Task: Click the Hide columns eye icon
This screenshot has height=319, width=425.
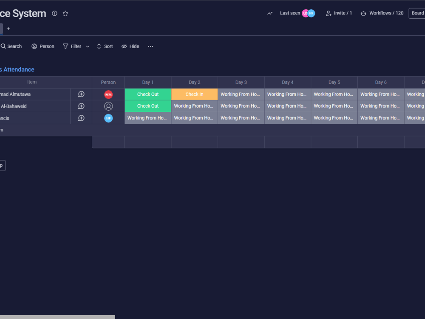Action: (124, 46)
